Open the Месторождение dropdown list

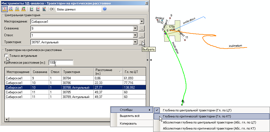point(142,21)
